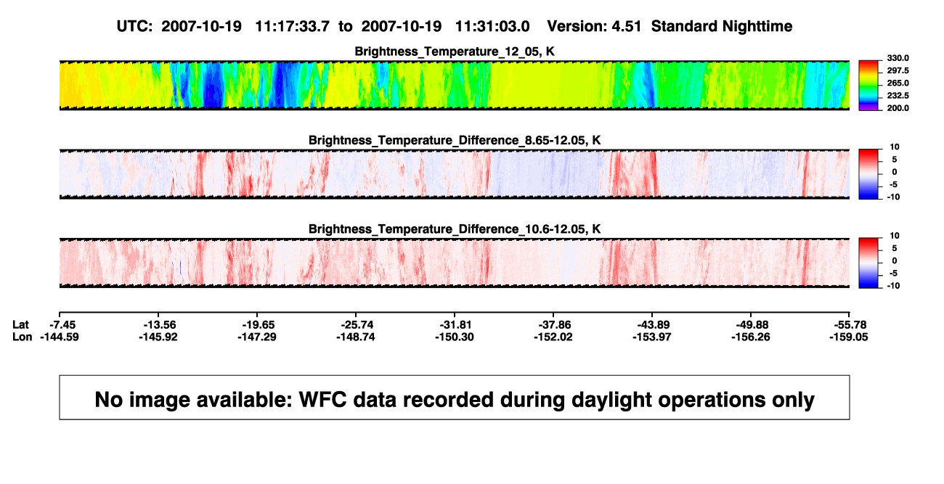Click latitude value -43.89
Viewport: 944px width, 484px height.
point(653,324)
